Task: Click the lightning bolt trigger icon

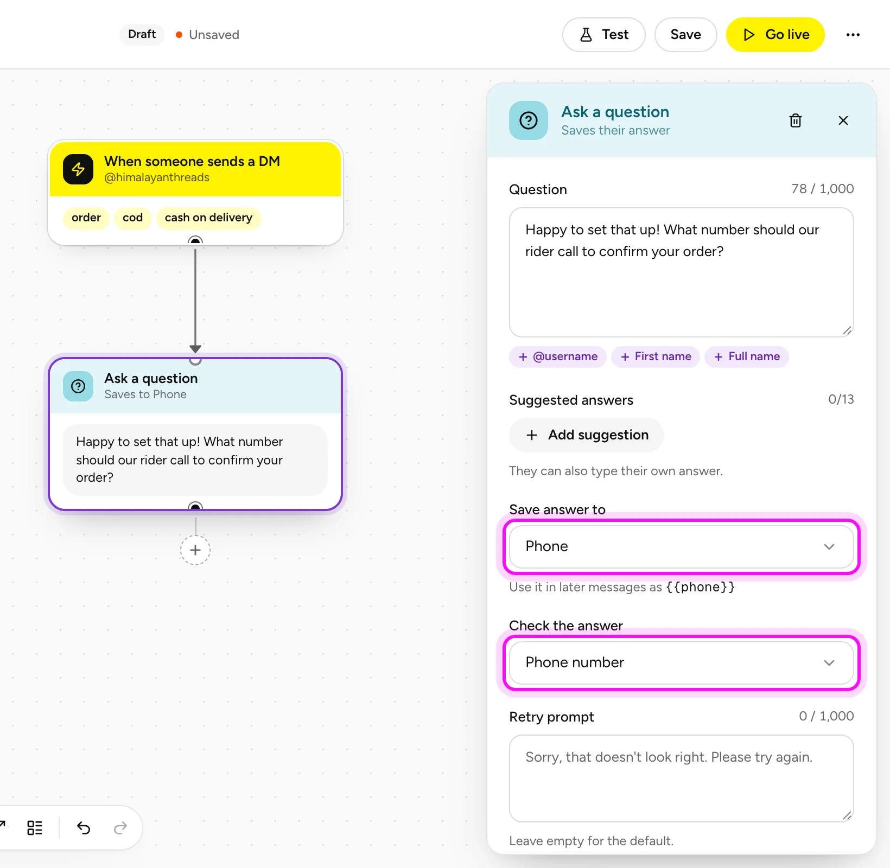Action: [78, 169]
